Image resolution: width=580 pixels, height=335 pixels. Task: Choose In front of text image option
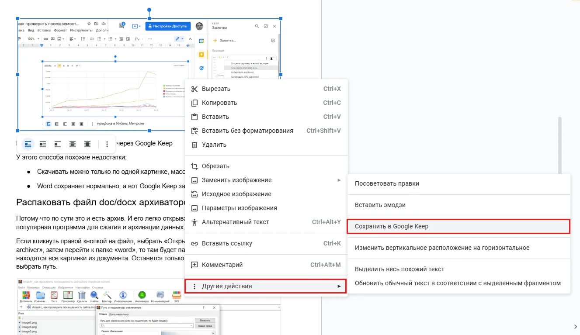click(x=87, y=144)
